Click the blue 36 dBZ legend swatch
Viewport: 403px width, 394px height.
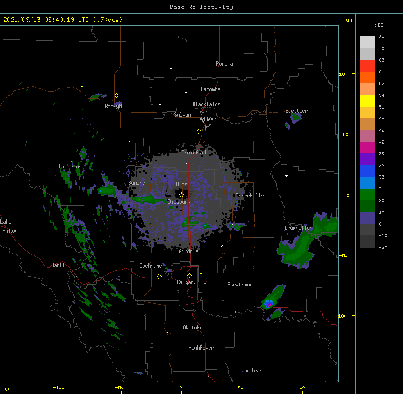(367, 171)
